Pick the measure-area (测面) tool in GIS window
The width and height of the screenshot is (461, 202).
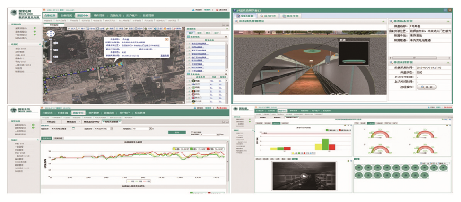(119, 28)
